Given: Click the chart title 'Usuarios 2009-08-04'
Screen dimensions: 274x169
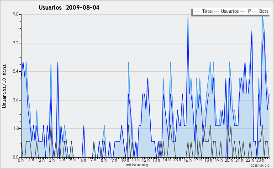Looking at the screenshot, I should tap(69, 8).
